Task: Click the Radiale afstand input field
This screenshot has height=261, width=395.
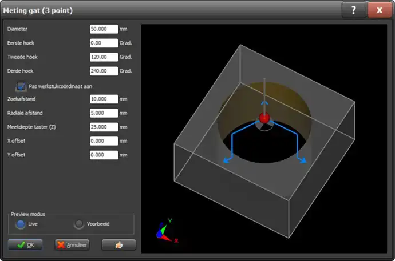Action: [x=104, y=113]
